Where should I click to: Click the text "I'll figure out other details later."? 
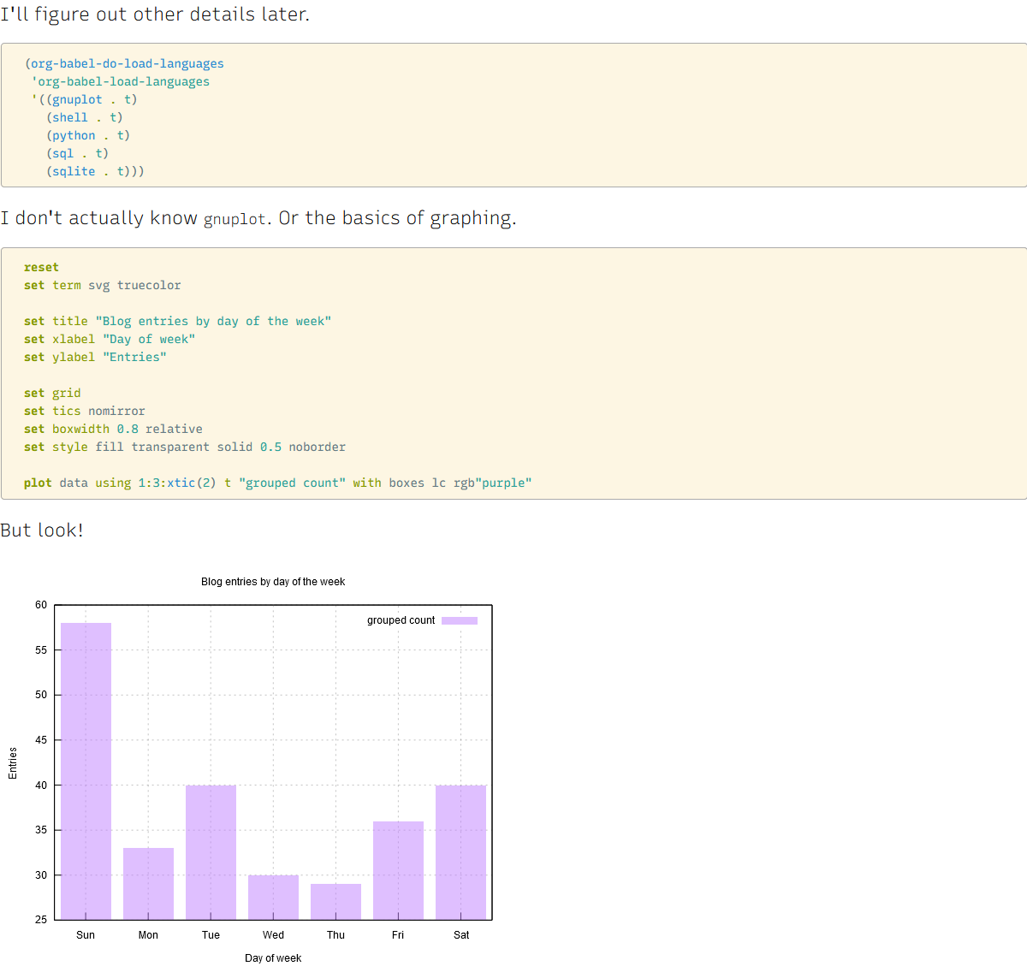point(155,15)
